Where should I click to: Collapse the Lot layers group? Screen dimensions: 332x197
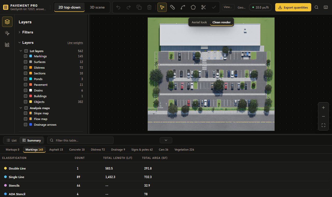pyautogui.click(x=21, y=51)
